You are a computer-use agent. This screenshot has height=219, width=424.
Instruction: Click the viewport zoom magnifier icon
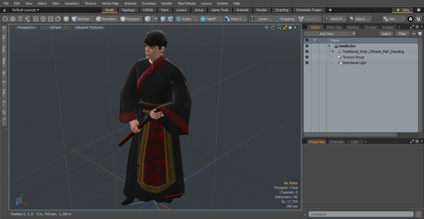coord(279,28)
